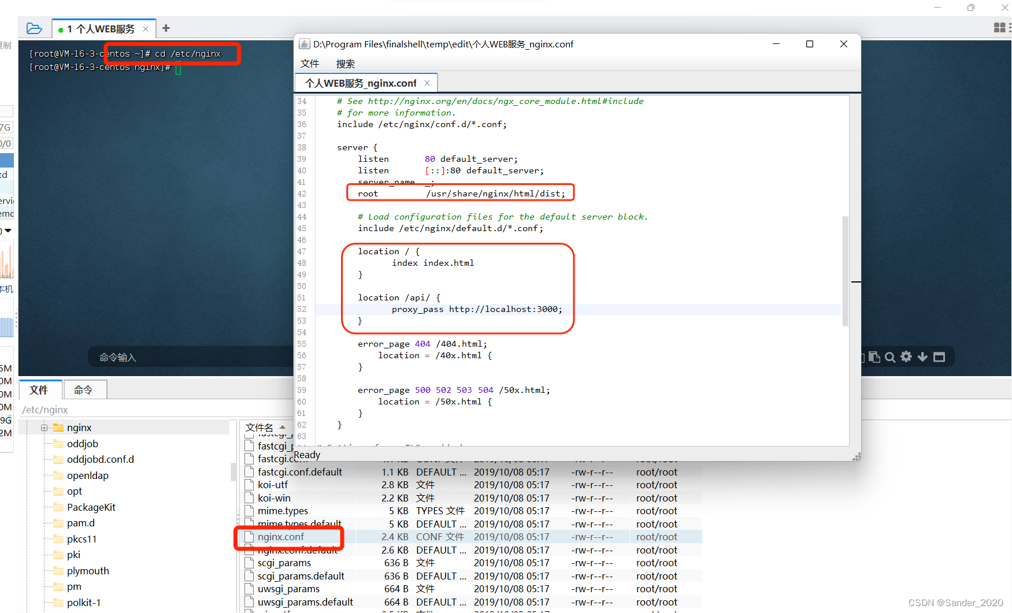Place cursor on root /usr/share/nginx/html/dist line

461,194
